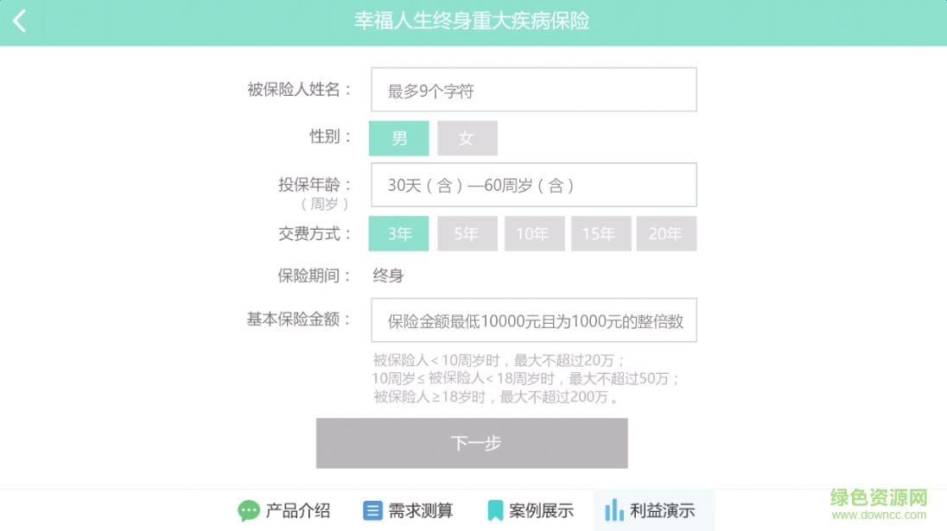Image resolution: width=947 pixels, height=531 pixels.
Task: Choose the 10年 payment period
Action: coord(533,234)
